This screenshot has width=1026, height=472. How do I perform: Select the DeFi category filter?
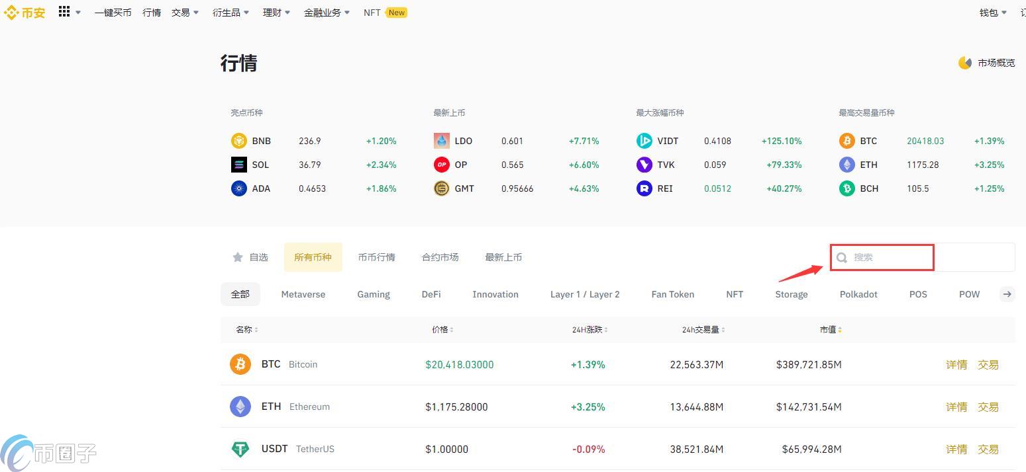point(431,294)
